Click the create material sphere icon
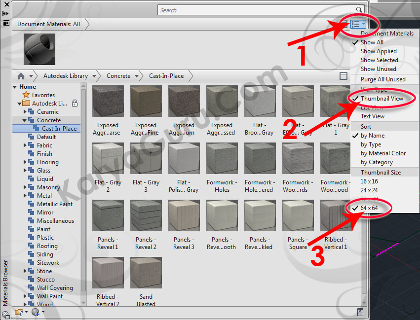The width and height of the screenshot is (420, 320). 35,312
